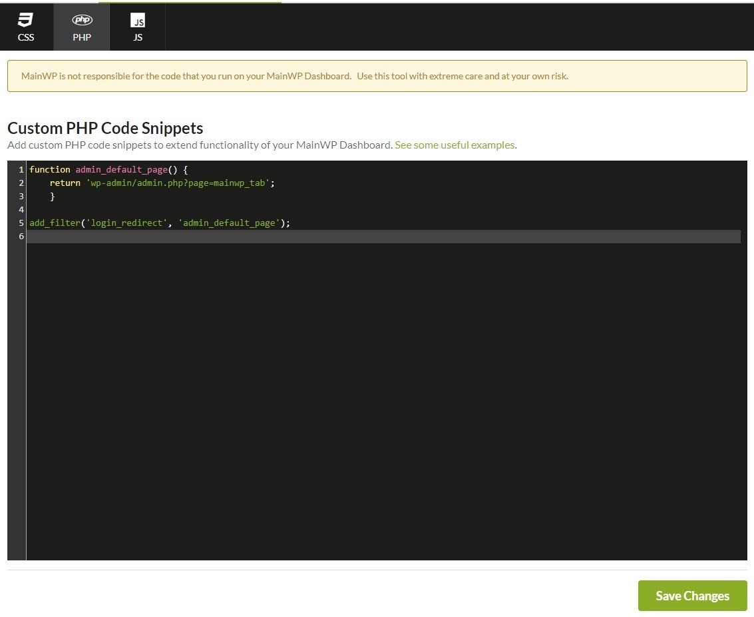Click the CSS brackets icon
Image resolution: width=754 pixels, height=617 pixels.
click(x=25, y=20)
